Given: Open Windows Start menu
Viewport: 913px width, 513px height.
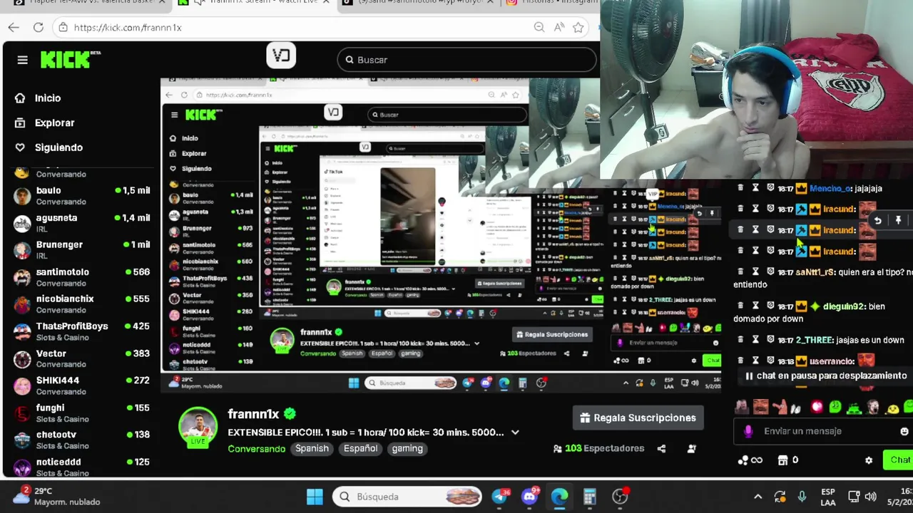Looking at the screenshot, I should tap(315, 497).
